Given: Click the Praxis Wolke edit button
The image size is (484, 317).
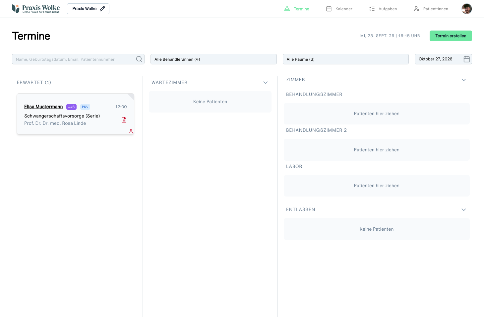Looking at the screenshot, I should (88, 9).
